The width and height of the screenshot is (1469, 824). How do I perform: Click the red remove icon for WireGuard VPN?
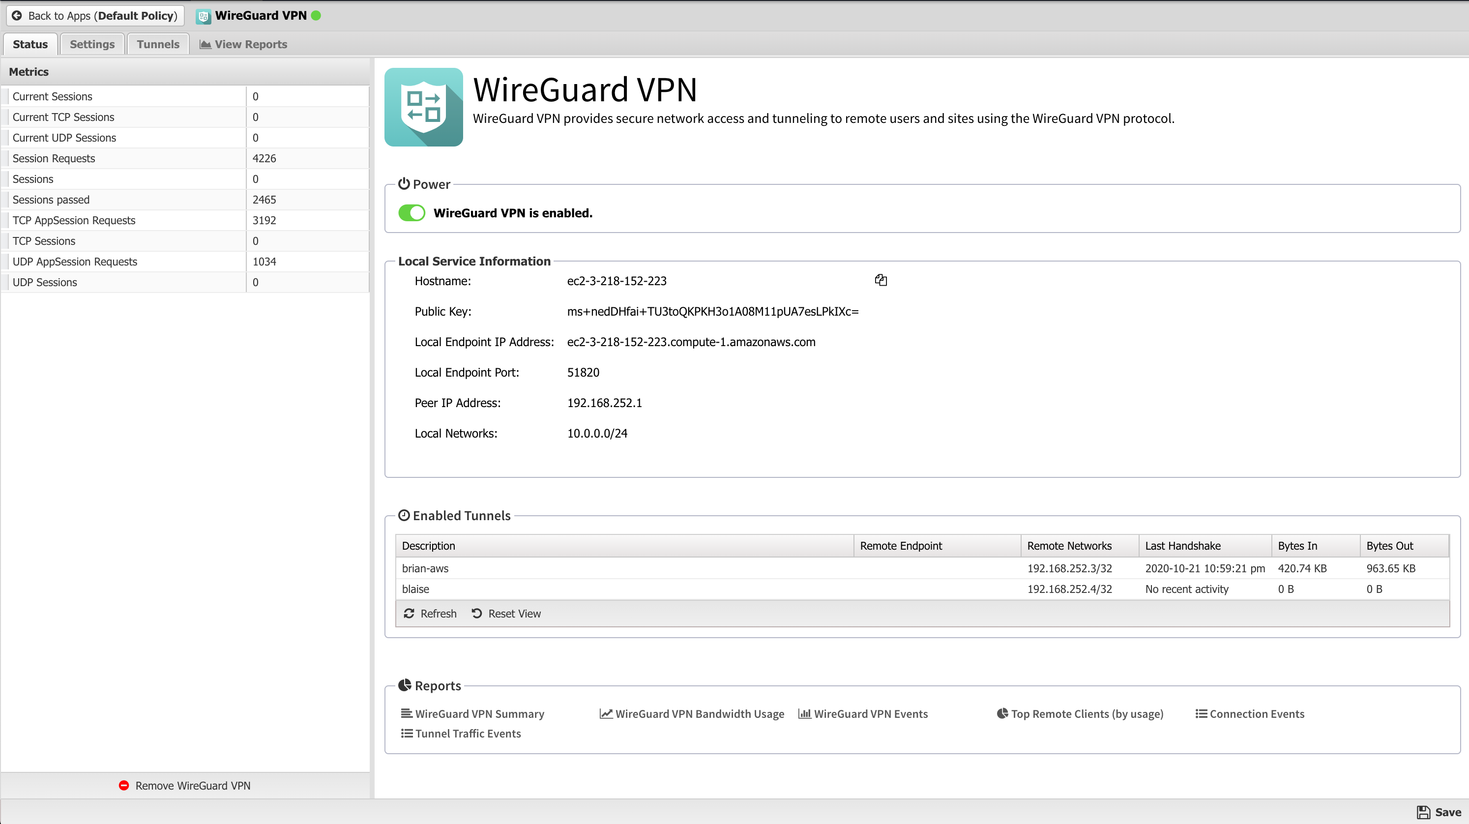(124, 785)
